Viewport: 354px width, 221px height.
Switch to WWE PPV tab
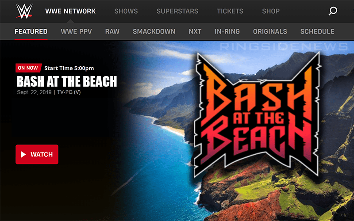pyautogui.click(x=76, y=31)
